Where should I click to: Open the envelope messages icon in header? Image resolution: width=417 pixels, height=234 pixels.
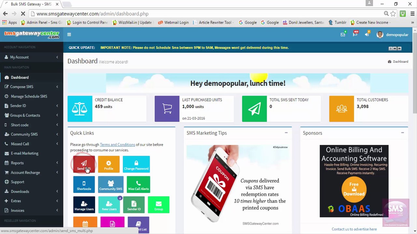pos(343,34)
